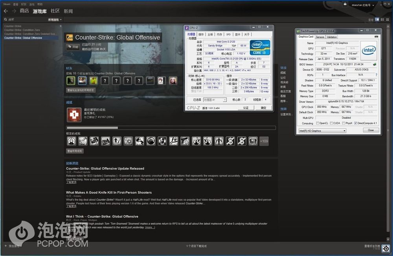Click the plus icon beside the Counter-Strike list
The image size is (393, 256).
click(x=61, y=26)
